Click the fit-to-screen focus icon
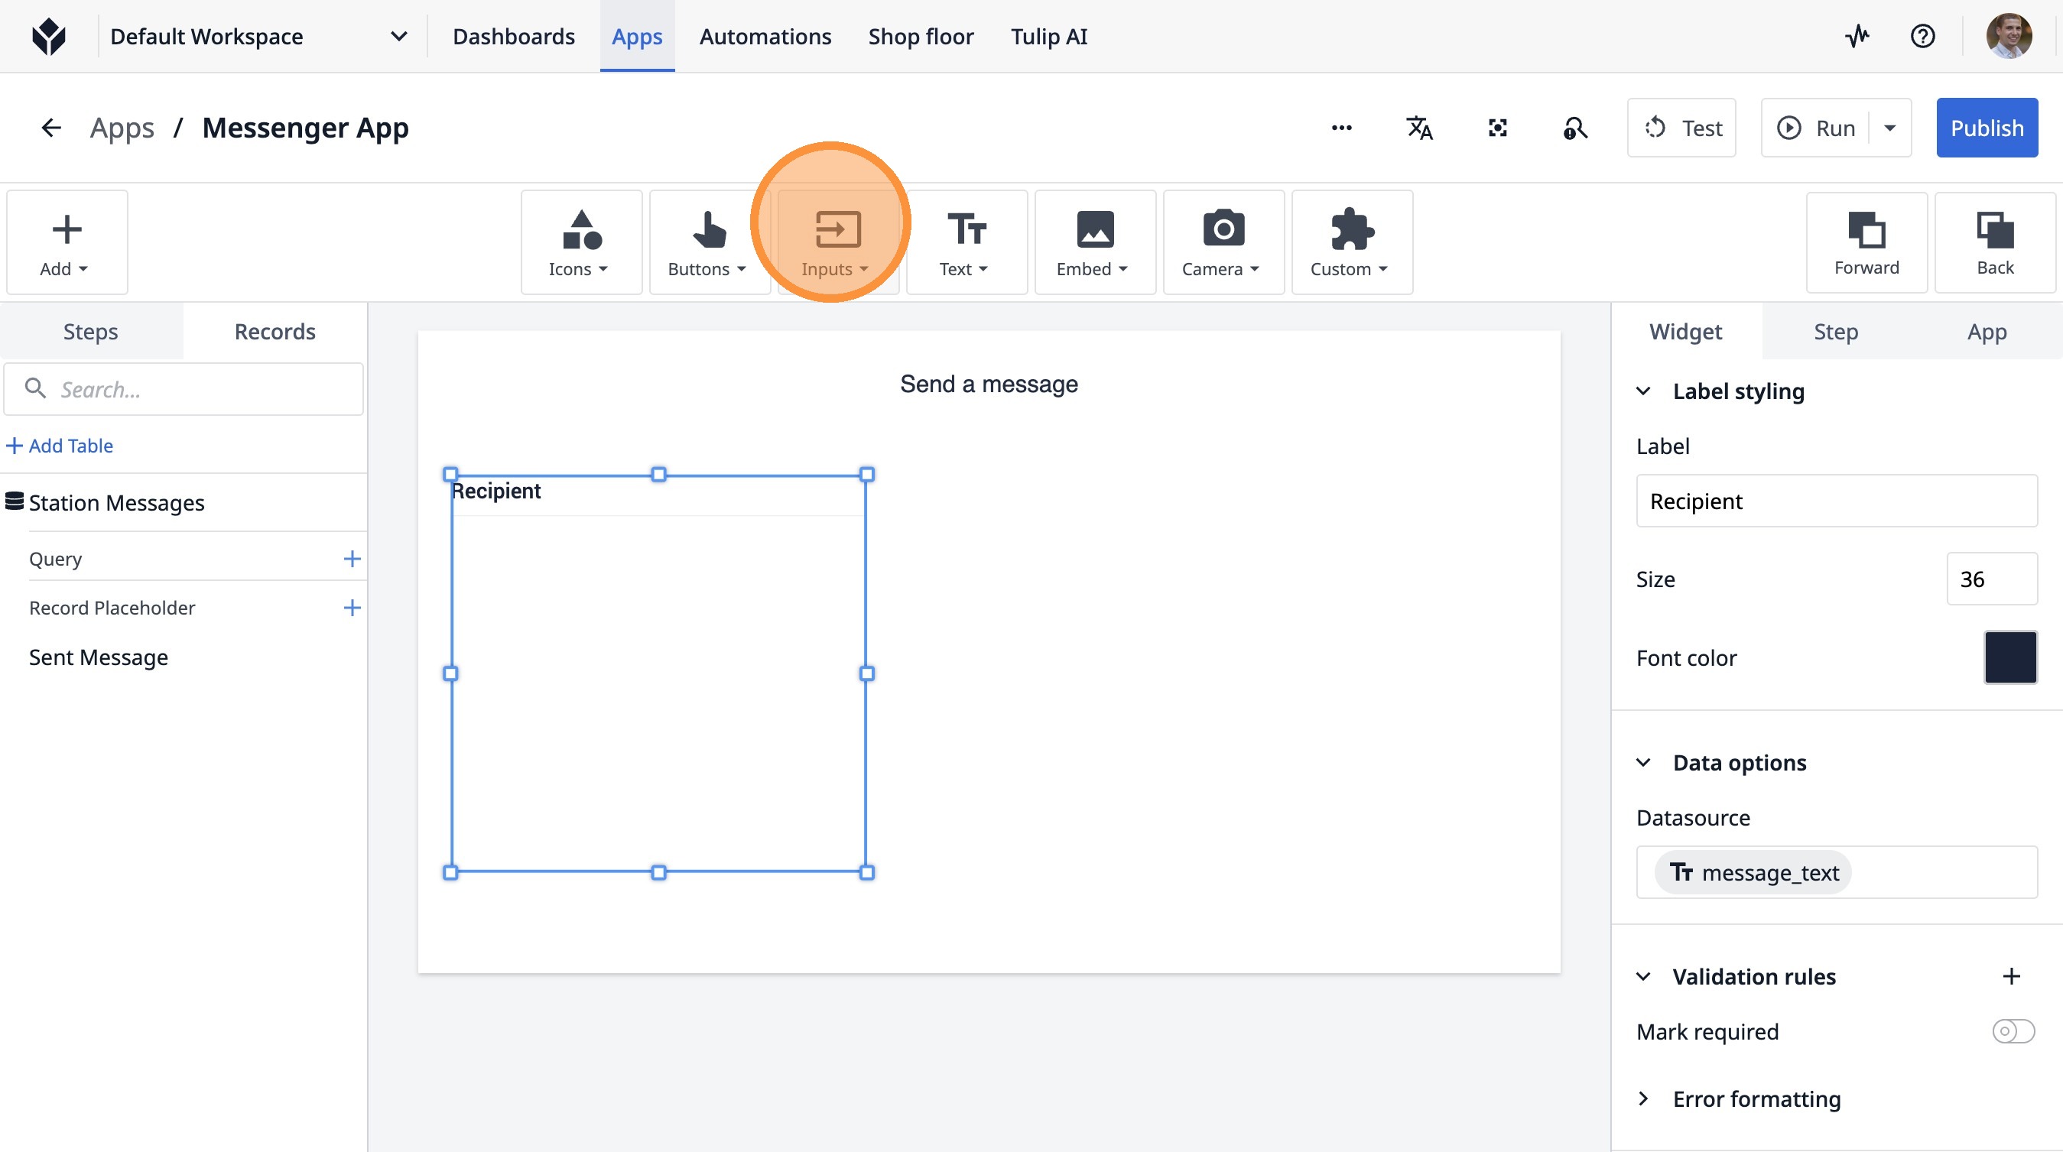2063x1152 pixels. (x=1498, y=128)
